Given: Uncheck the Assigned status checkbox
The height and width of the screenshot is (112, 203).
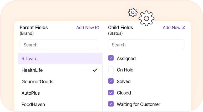Looking at the screenshot, I should (111, 58).
